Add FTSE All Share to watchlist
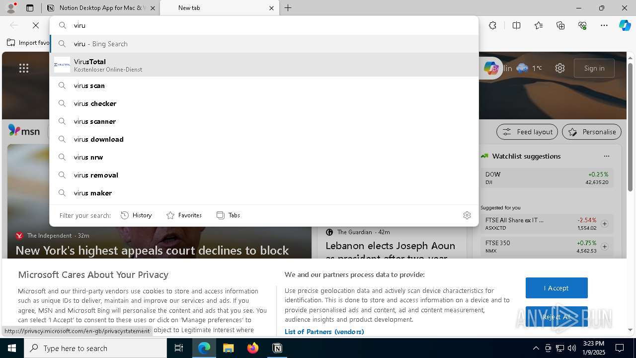 coord(605,224)
